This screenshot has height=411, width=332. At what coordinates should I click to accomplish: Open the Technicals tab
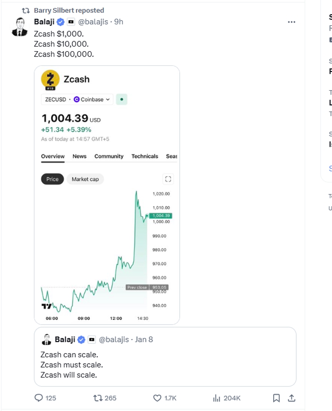click(x=145, y=156)
